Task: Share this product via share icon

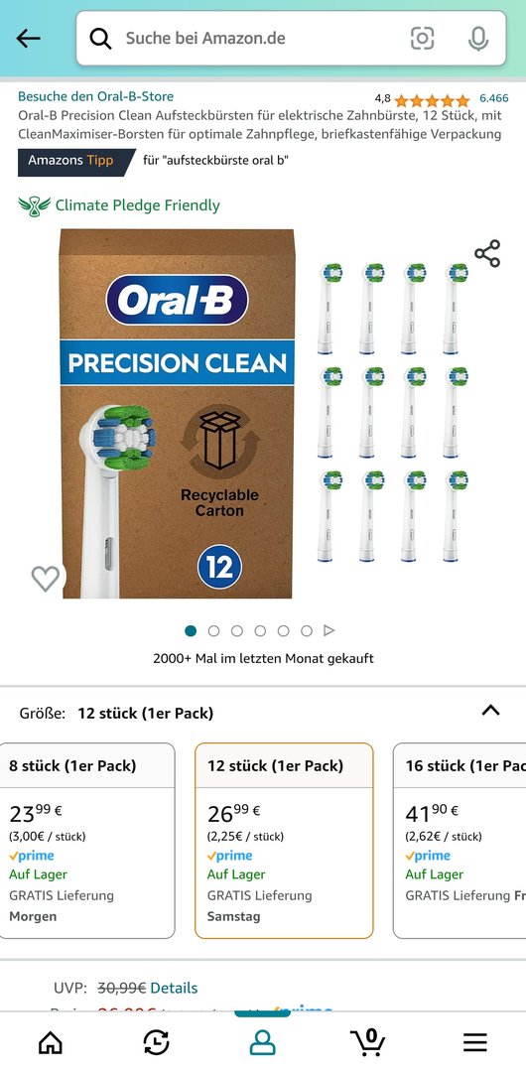Action: tap(487, 253)
